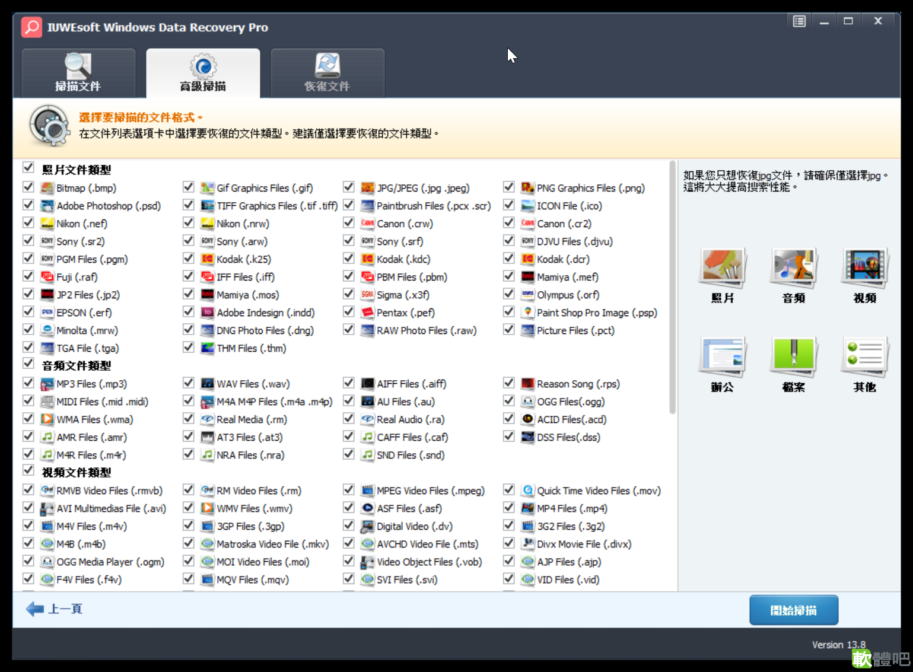This screenshot has height=672, width=913.
Task: Uncheck TIFF Graphics Files checkbox
Action: [189, 205]
